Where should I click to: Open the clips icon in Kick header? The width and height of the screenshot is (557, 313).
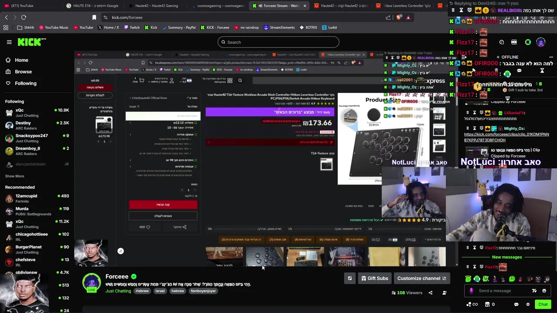point(502,42)
